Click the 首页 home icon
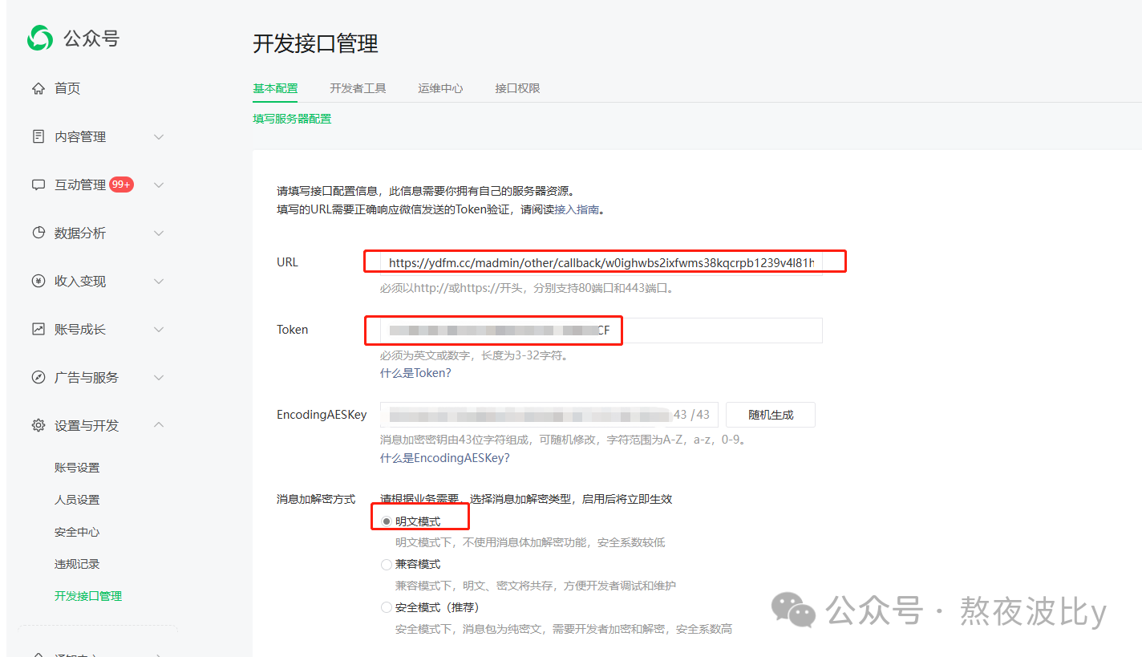Viewport: 1142px width, 657px height. click(38, 88)
